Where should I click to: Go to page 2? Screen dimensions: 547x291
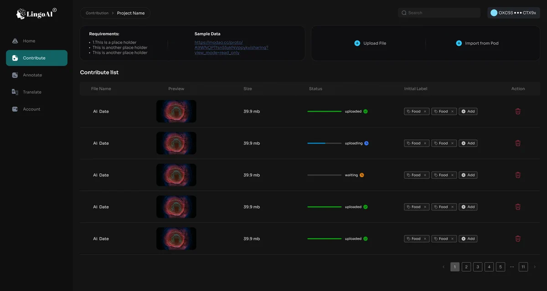[x=466, y=267]
